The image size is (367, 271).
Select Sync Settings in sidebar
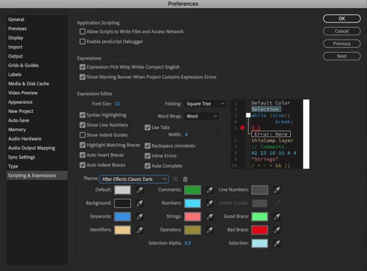coord(22,157)
